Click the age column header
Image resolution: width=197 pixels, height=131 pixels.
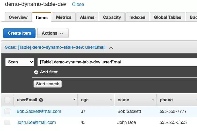(x=96, y=100)
